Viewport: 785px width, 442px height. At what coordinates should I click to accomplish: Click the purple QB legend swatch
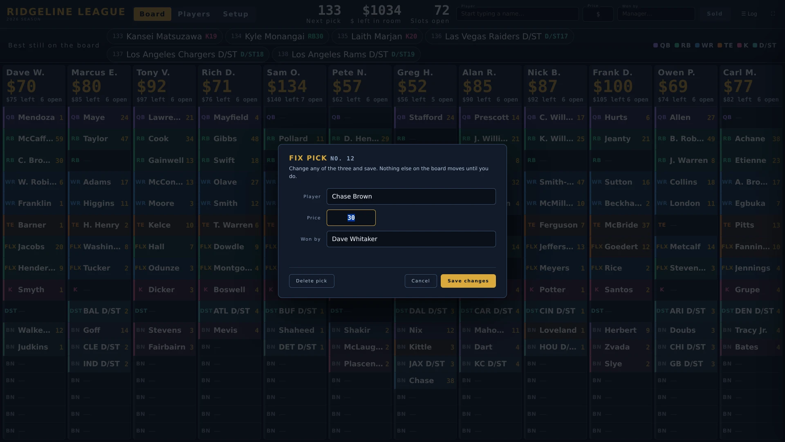tap(655, 45)
